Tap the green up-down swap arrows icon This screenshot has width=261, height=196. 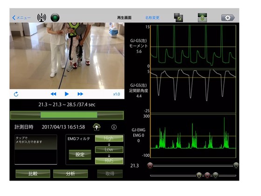[x=202, y=18]
